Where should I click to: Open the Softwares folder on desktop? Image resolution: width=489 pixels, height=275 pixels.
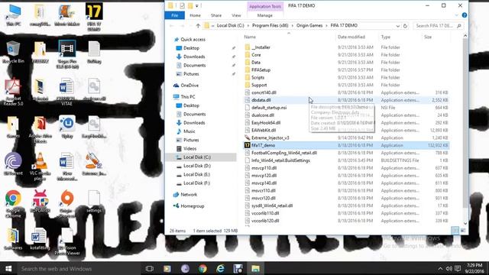(x=13, y=239)
